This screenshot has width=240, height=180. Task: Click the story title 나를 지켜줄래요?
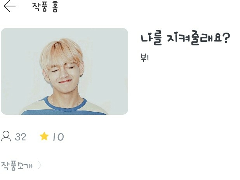coord(185,38)
